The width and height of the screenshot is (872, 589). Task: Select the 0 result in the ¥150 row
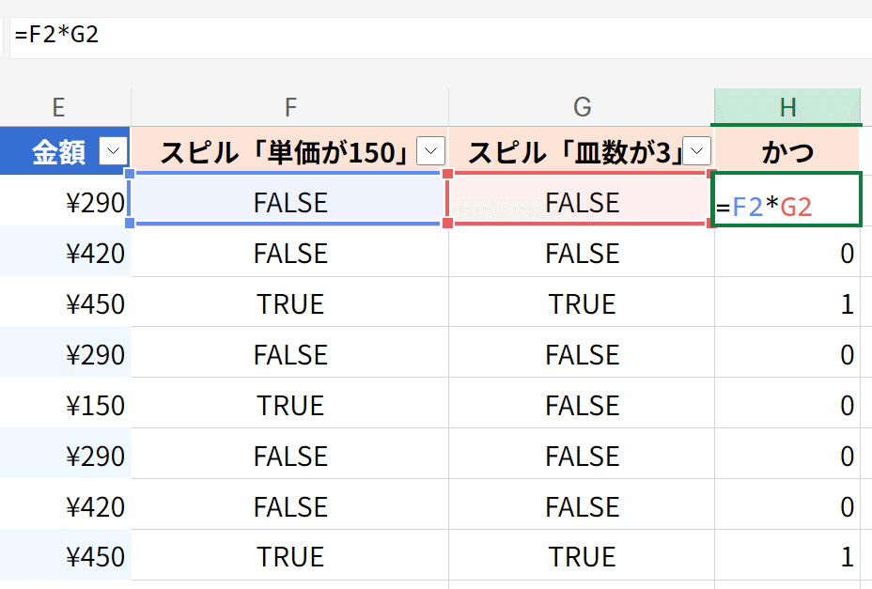pyautogui.click(x=787, y=403)
